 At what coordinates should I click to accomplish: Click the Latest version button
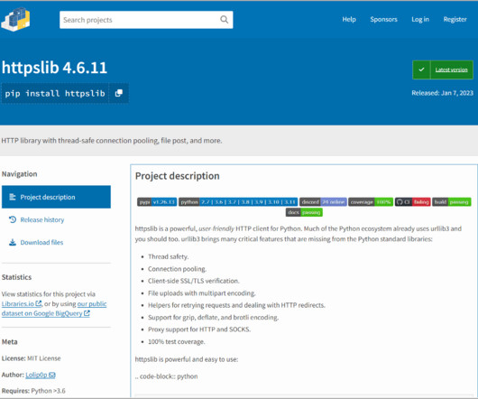click(x=443, y=70)
